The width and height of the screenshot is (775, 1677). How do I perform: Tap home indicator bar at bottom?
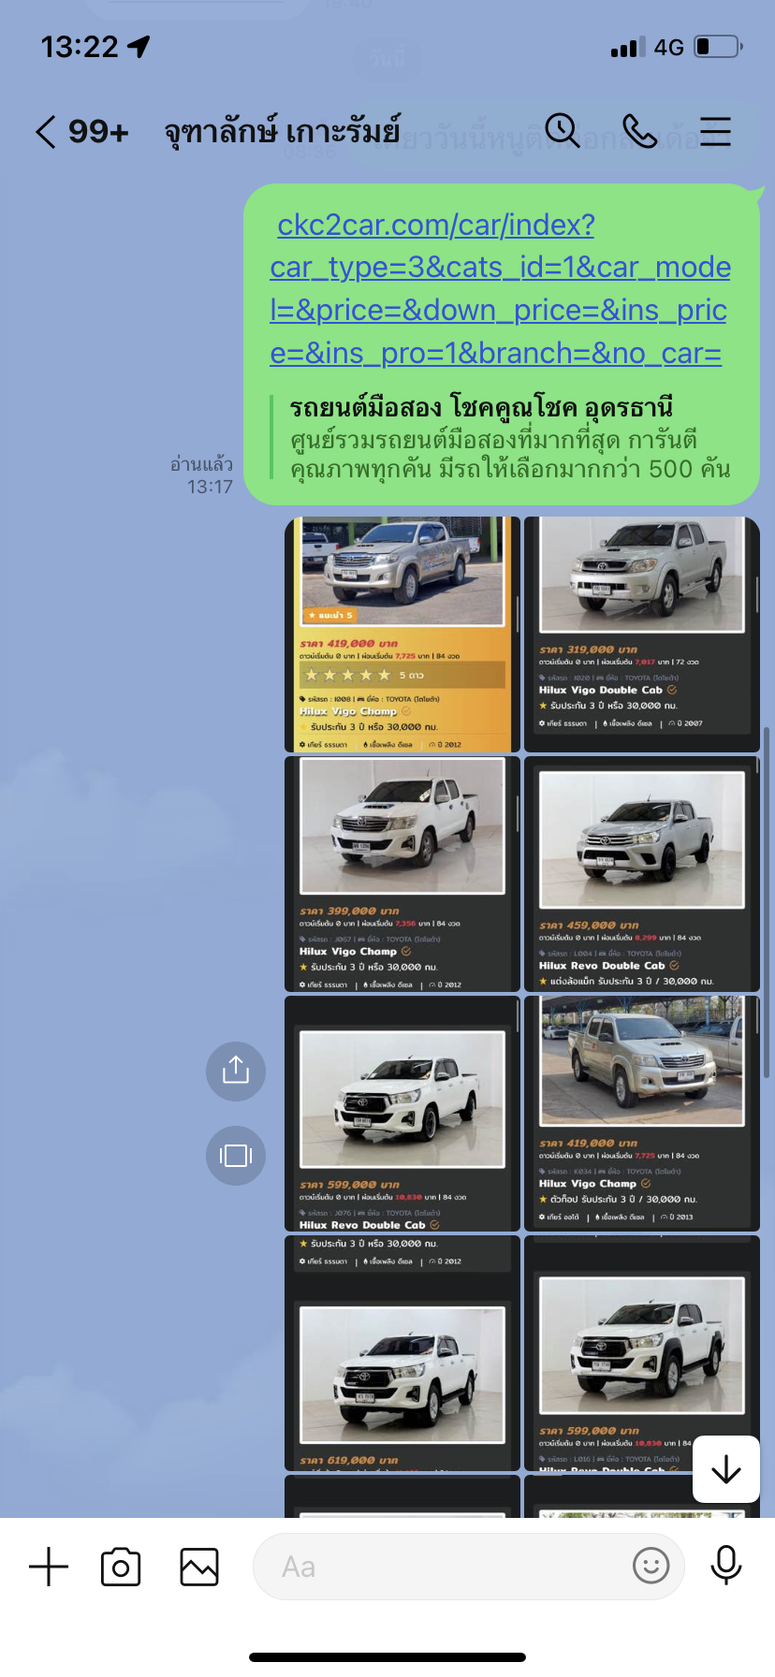(387, 1657)
